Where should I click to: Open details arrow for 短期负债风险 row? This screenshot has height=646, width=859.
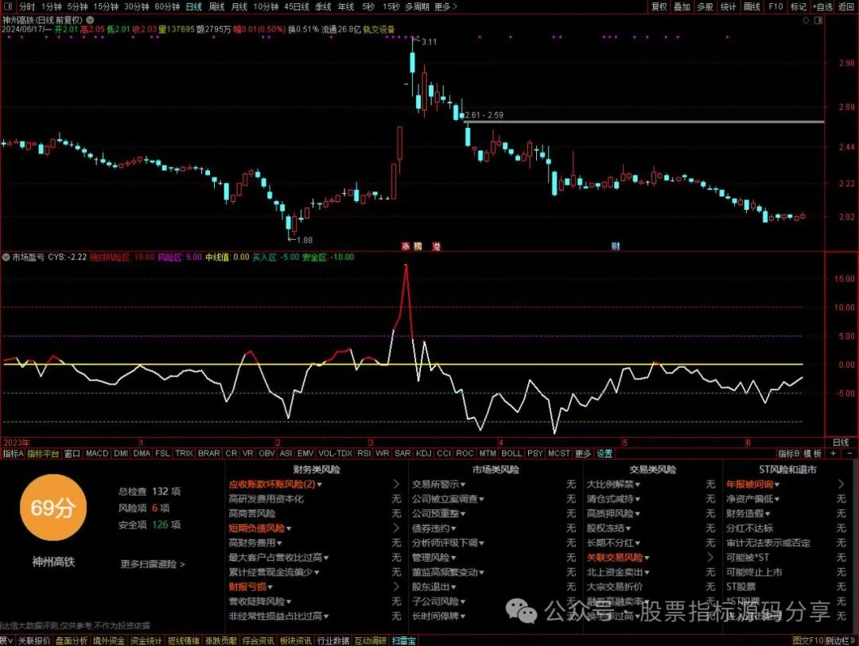coord(396,528)
